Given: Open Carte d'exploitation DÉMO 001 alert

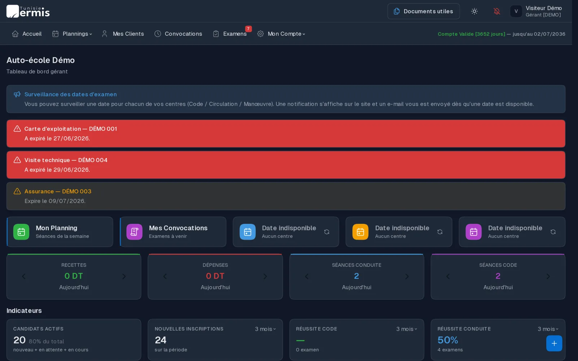Looking at the screenshot, I should tap(286, 134).
